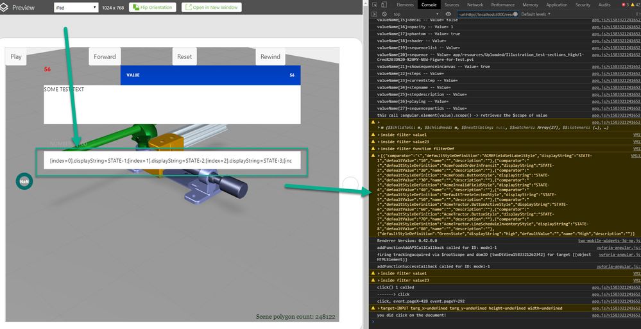The image size is (641, 329).
Task: Click Open in New Window button
Action: [x=211, y=8]
